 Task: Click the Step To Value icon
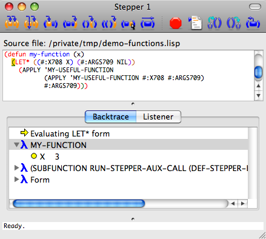coord(70,22)
